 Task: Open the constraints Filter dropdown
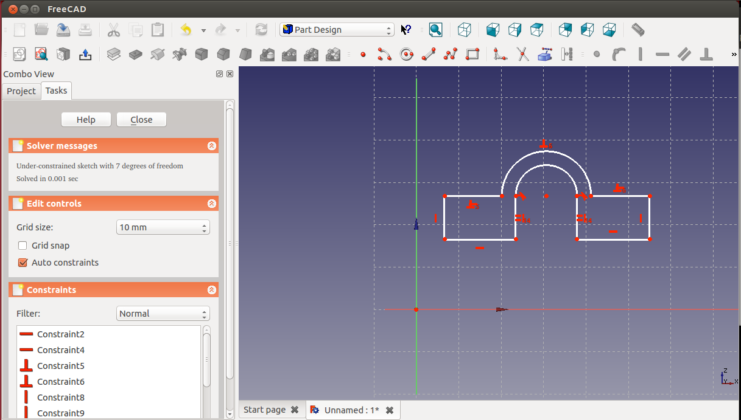tap(163, 314)
